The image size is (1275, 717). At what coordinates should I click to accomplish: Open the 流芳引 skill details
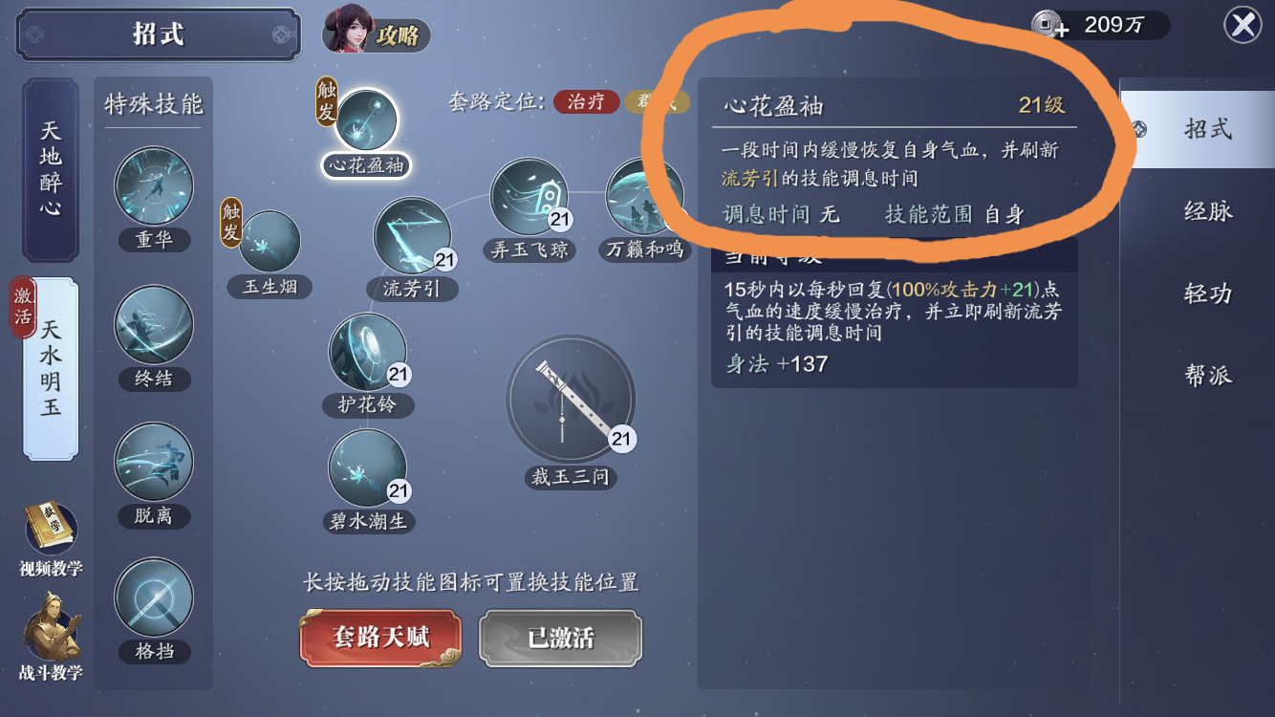(x=412, y=236)
